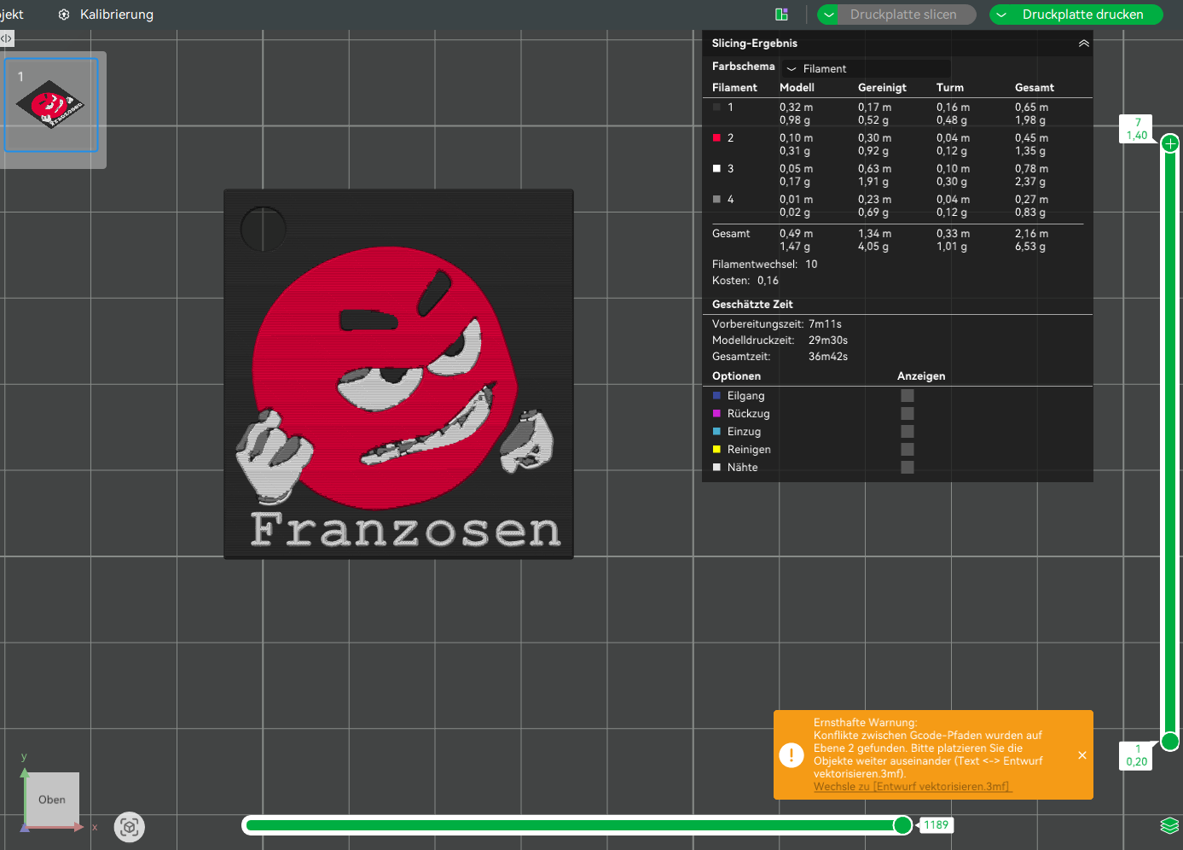Click the perspective view cube icon
Screen dimensions: 1183x850
(x=130, y=827)
